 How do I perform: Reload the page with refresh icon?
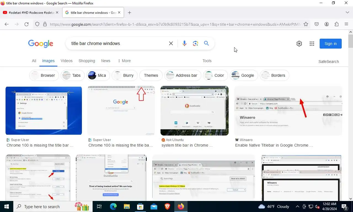coord(26,24)
